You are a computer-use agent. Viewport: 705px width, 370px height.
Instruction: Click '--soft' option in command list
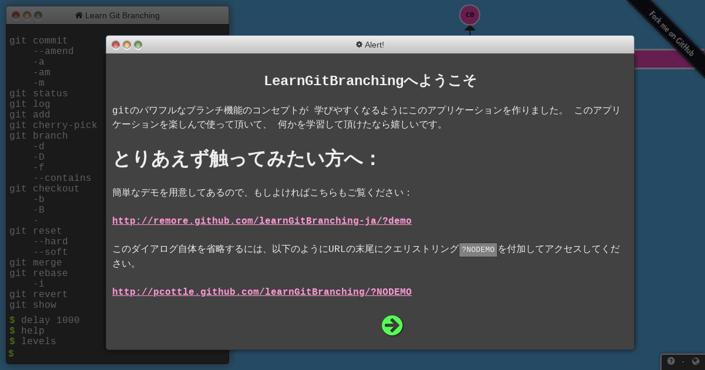point(51,252)
